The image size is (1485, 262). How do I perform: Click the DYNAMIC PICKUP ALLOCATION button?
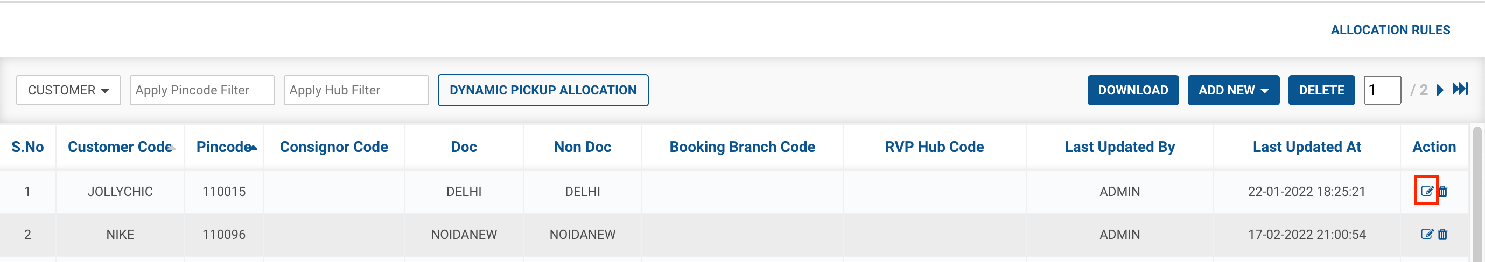pyautogui.click(x=542, y=90)
